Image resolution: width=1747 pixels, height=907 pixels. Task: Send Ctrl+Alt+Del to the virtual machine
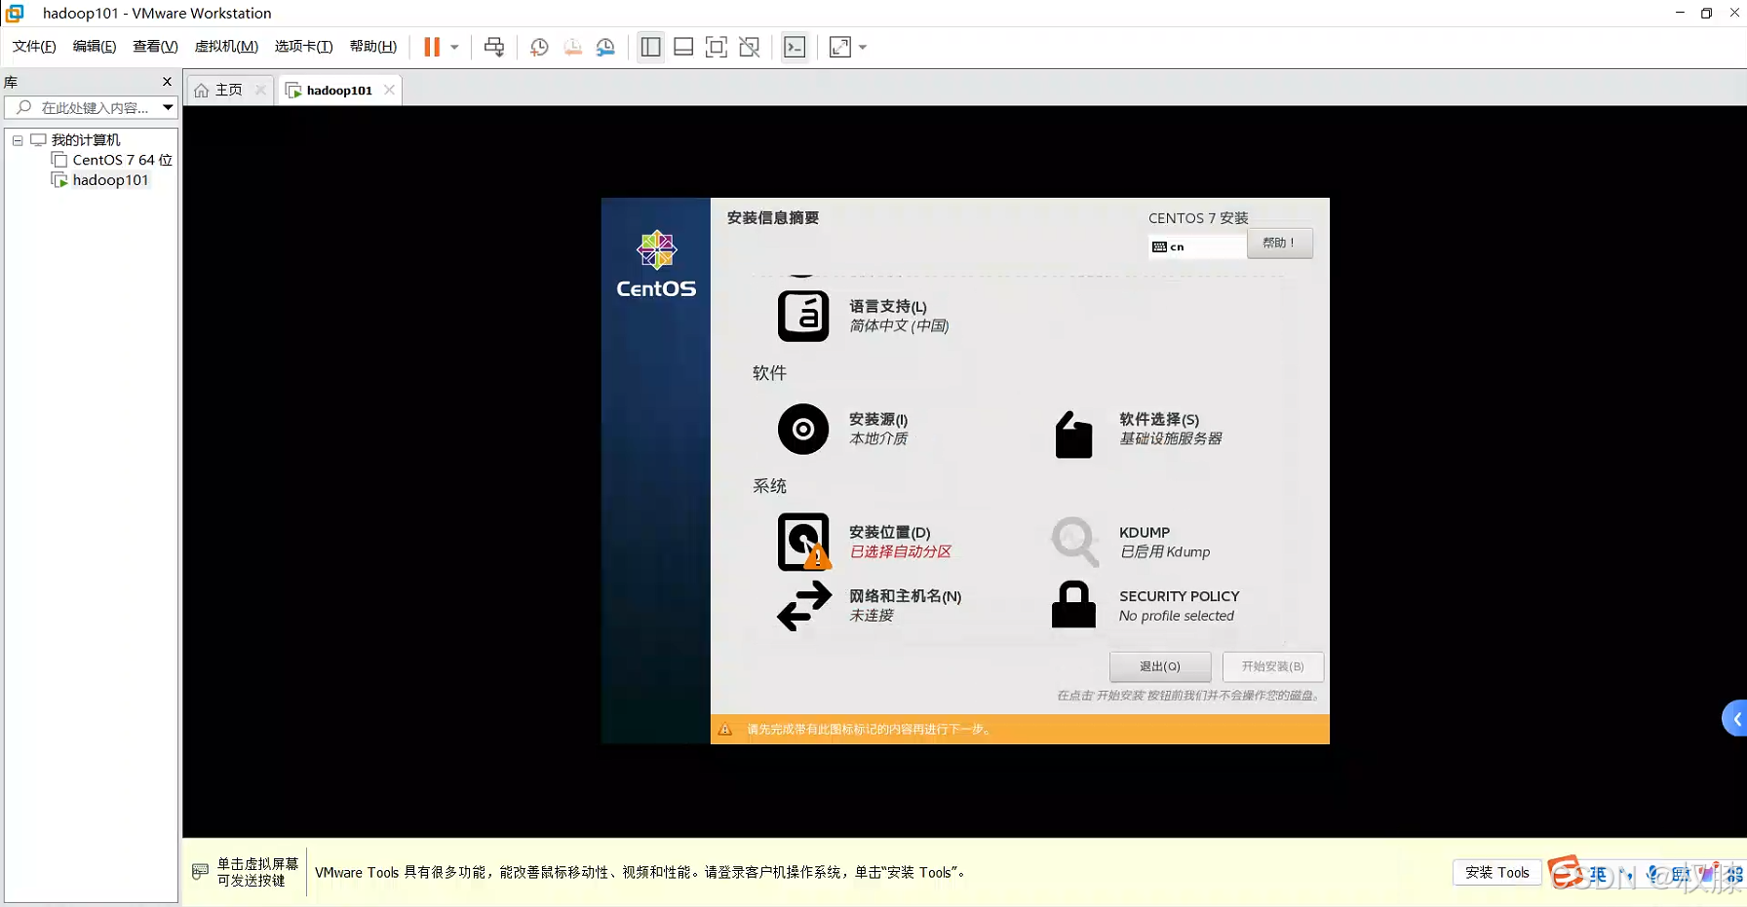point(494,47)
